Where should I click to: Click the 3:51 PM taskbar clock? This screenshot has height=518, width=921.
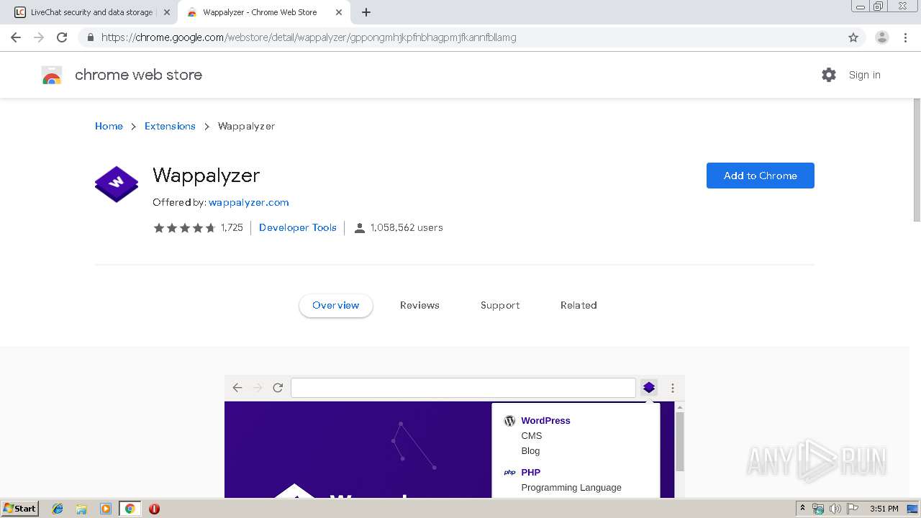pos(884,509)
